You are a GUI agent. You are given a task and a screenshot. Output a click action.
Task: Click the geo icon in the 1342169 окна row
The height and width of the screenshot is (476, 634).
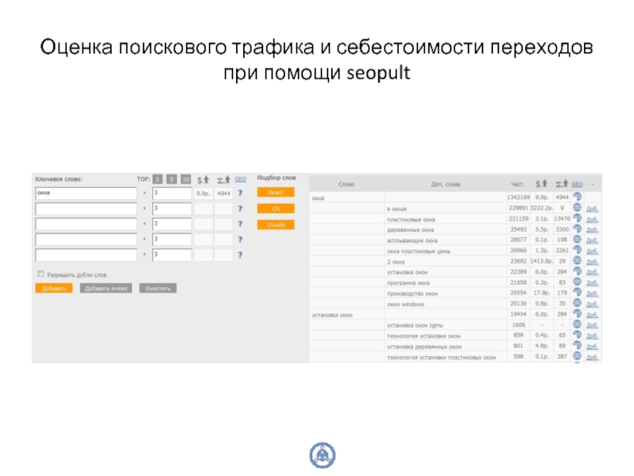(577, 197)
